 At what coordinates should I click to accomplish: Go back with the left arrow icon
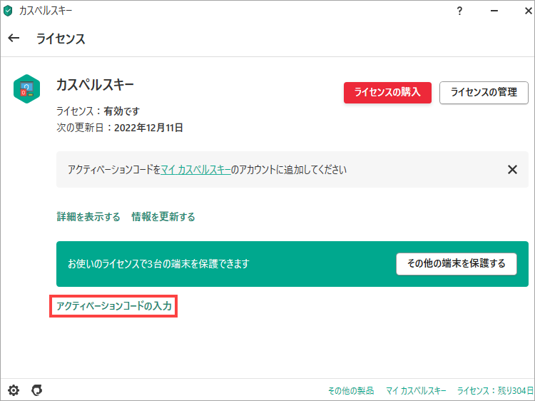coord(14,38)
